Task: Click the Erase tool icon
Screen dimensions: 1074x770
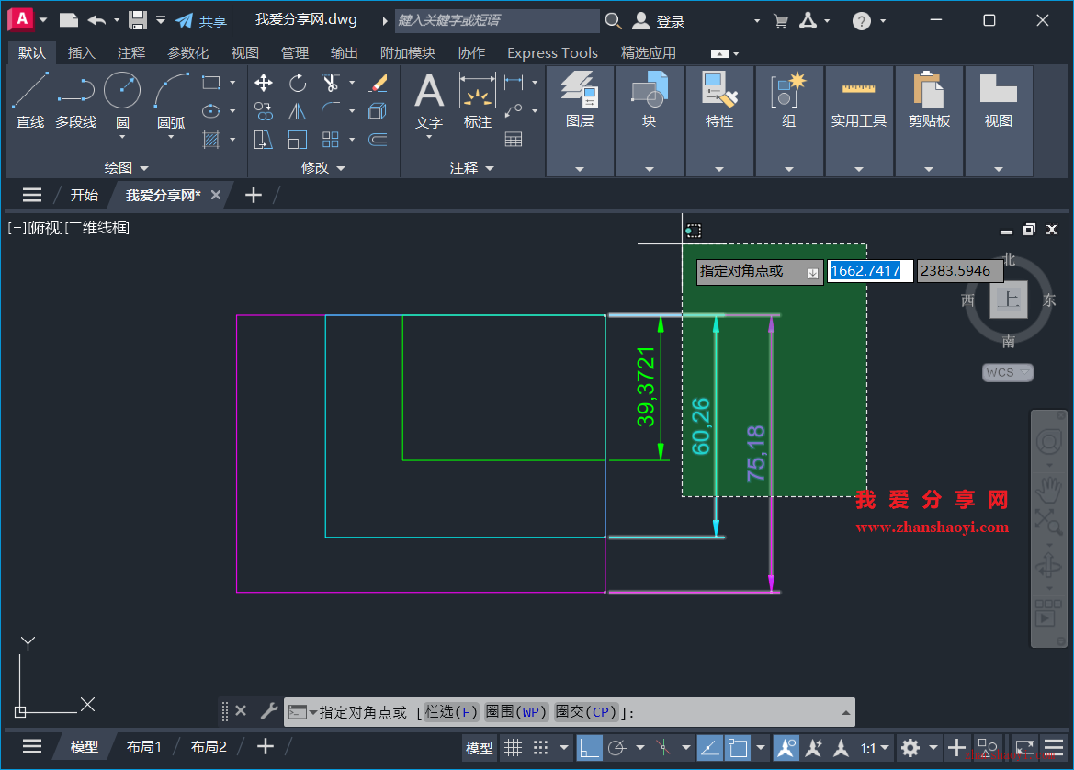Action: [379, 83]
